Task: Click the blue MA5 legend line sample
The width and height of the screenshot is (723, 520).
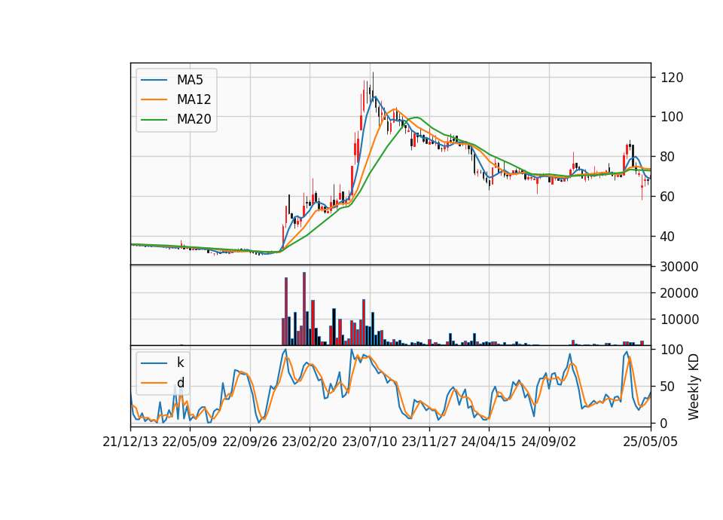Action: click(x=154, y=80)
